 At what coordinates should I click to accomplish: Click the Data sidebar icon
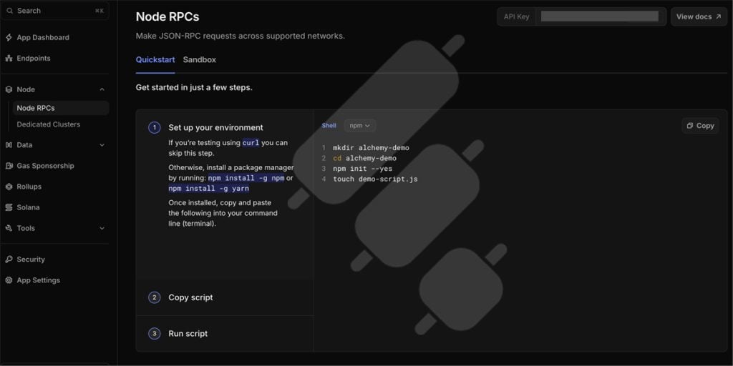[9, 145]
